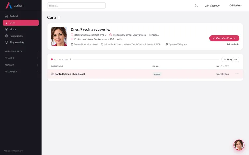Screen dimensions: 249x155
Task: Open Cora's portrait photo in summary card
Action: 59,37
